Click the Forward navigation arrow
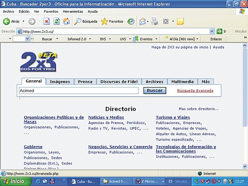The height and width of the screenshot is (186, 248). (x=32, y=21)
